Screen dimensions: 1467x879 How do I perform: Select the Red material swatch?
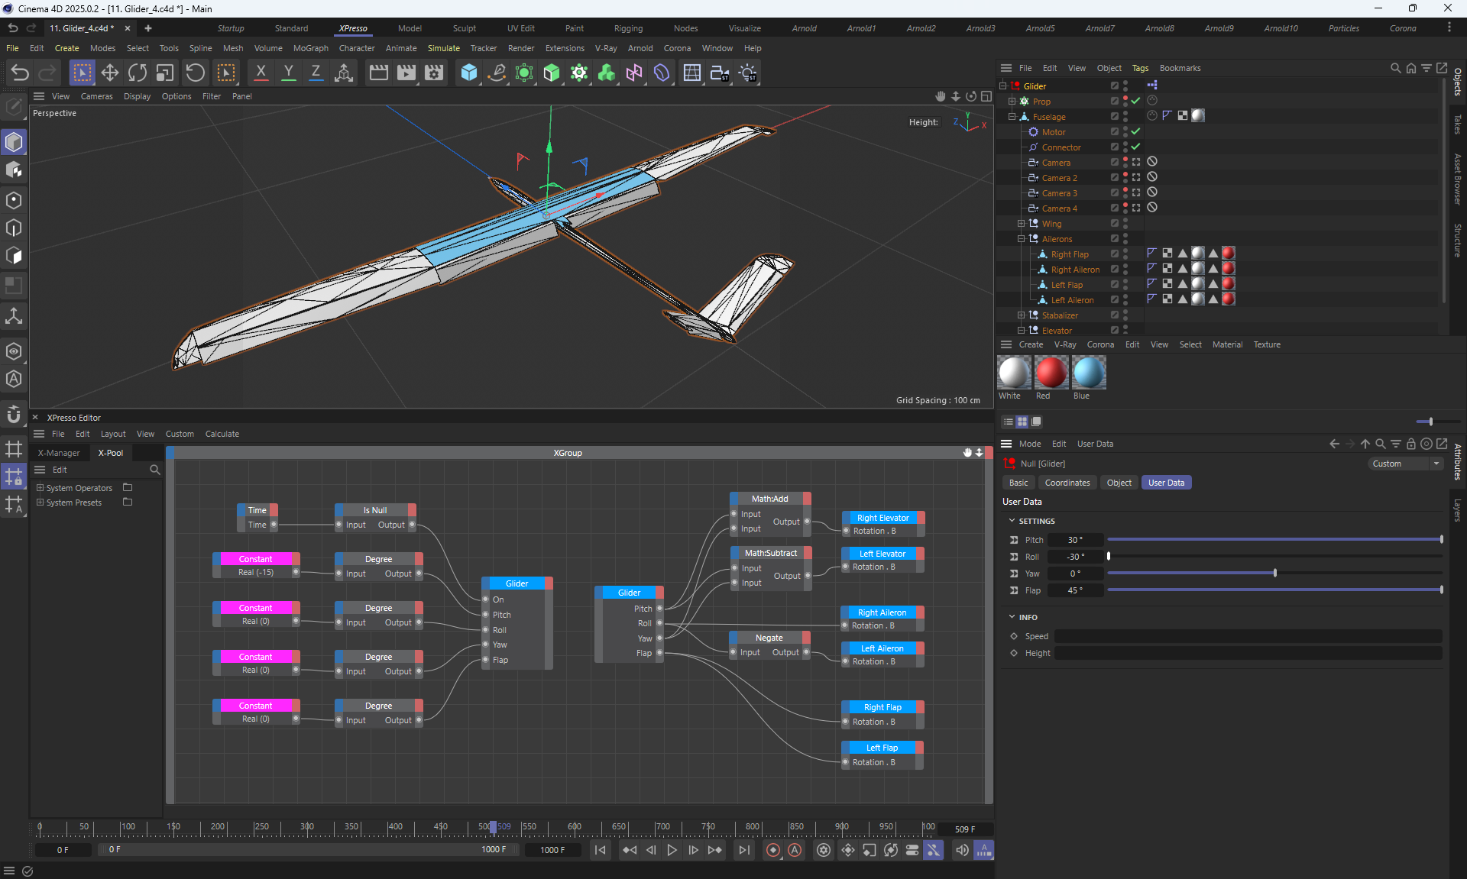coord(1051,373)
